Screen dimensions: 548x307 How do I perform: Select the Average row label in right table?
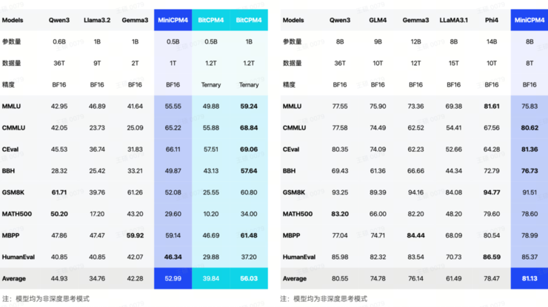point(294,278)
